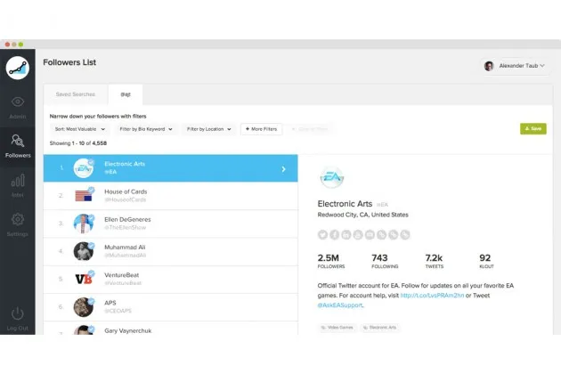Image resolution: width=561 pixels, height=374 pixels.
Task: Select the VentureBeat row
Action: (x=171, y=279)
